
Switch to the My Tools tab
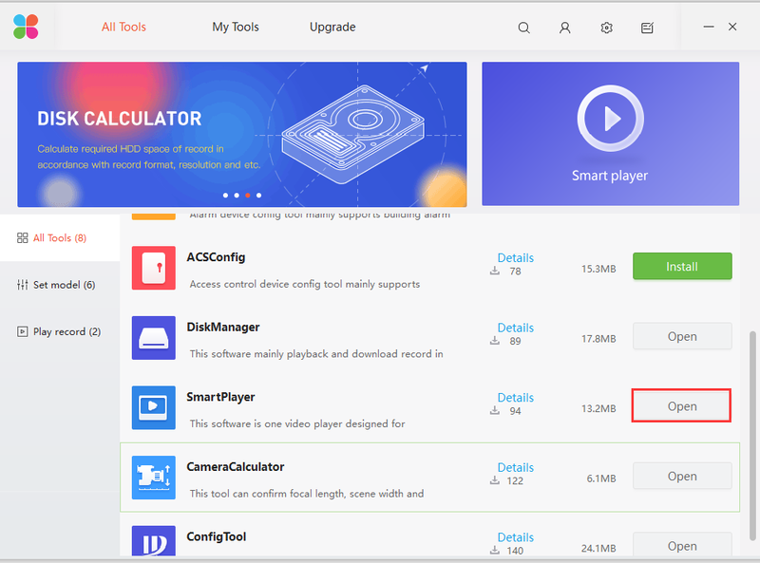tap(236, 28)
